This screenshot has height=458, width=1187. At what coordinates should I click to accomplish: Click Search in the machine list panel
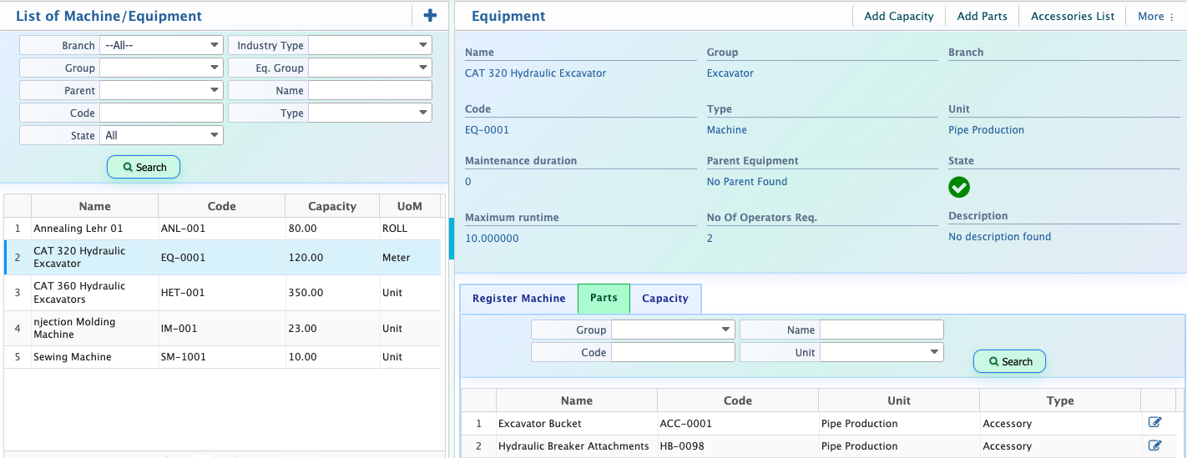[x=144, y=167]
